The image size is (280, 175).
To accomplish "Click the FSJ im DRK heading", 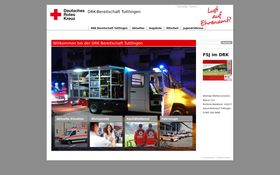I will click(216, 55).
